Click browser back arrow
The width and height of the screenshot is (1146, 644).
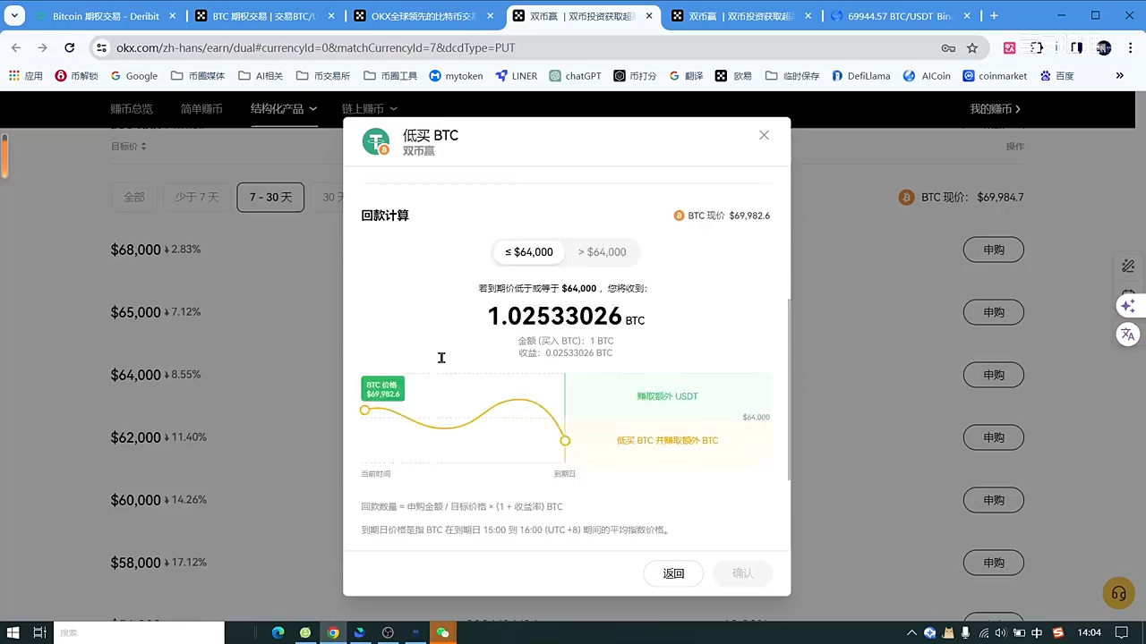tap(16, 47)
